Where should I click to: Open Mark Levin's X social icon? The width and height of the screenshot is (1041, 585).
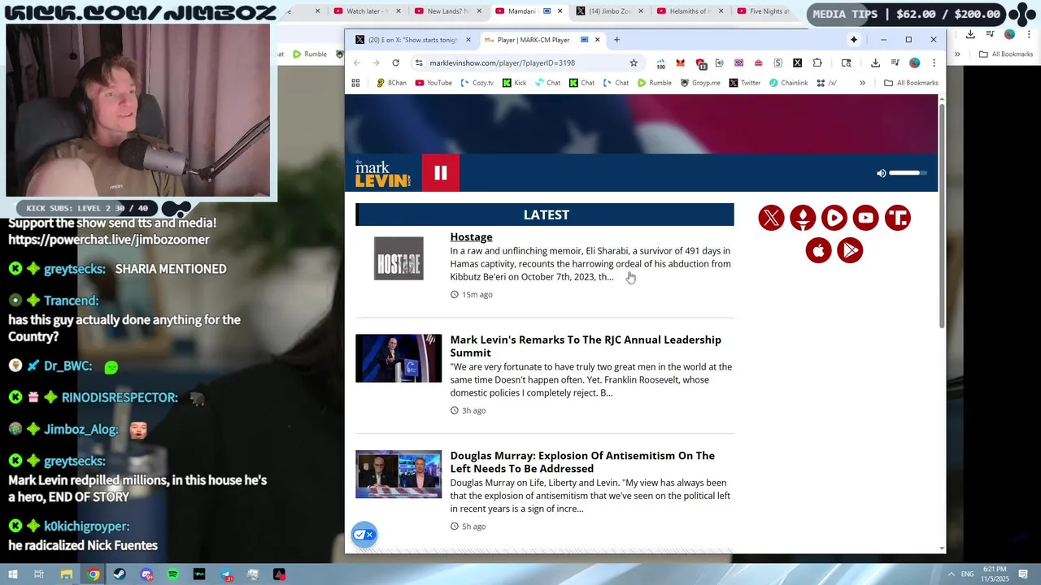pyautogui.click(x=771, y=218)
